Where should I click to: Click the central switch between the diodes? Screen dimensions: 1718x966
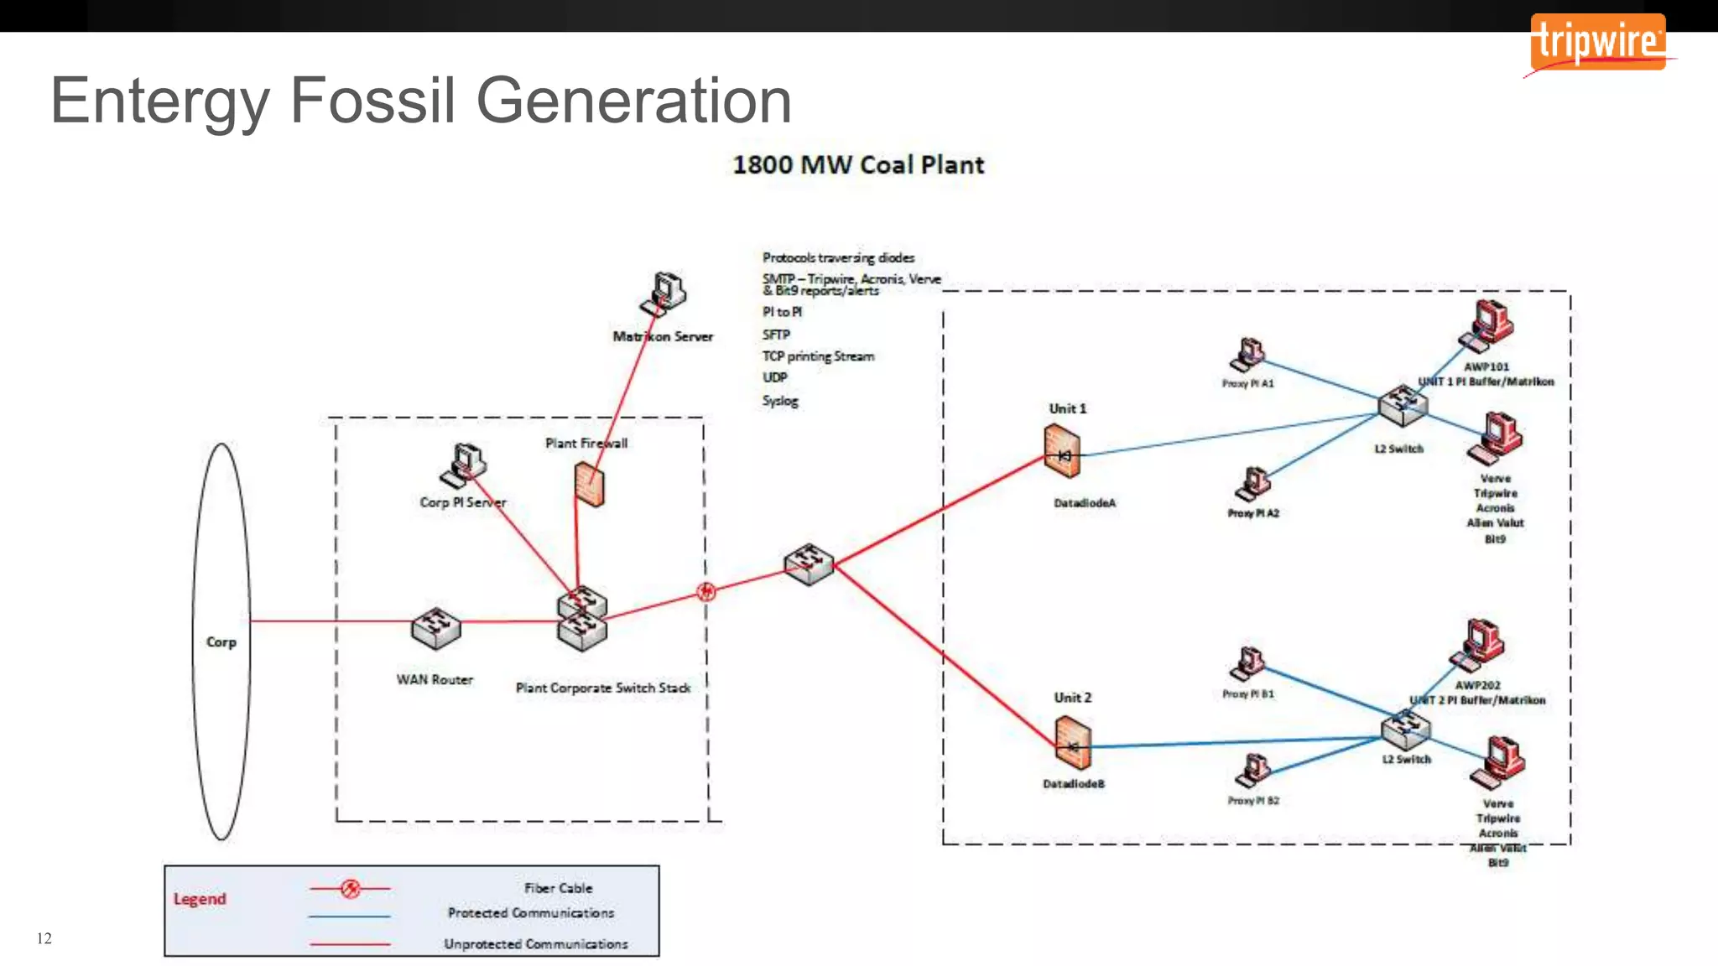(809, 563)
